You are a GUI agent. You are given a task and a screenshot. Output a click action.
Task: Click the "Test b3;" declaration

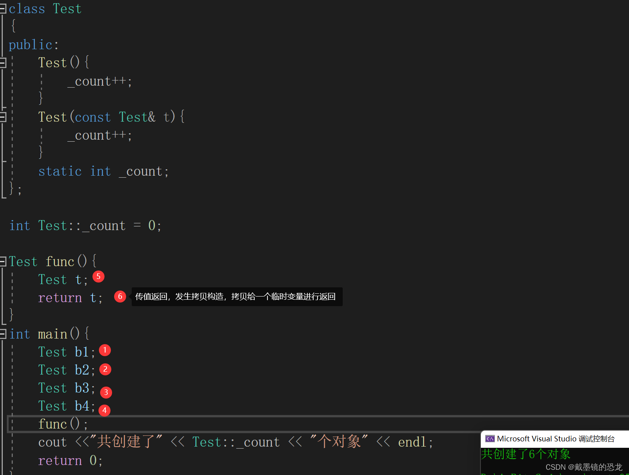pyautogui.click(x=67, y=388)
